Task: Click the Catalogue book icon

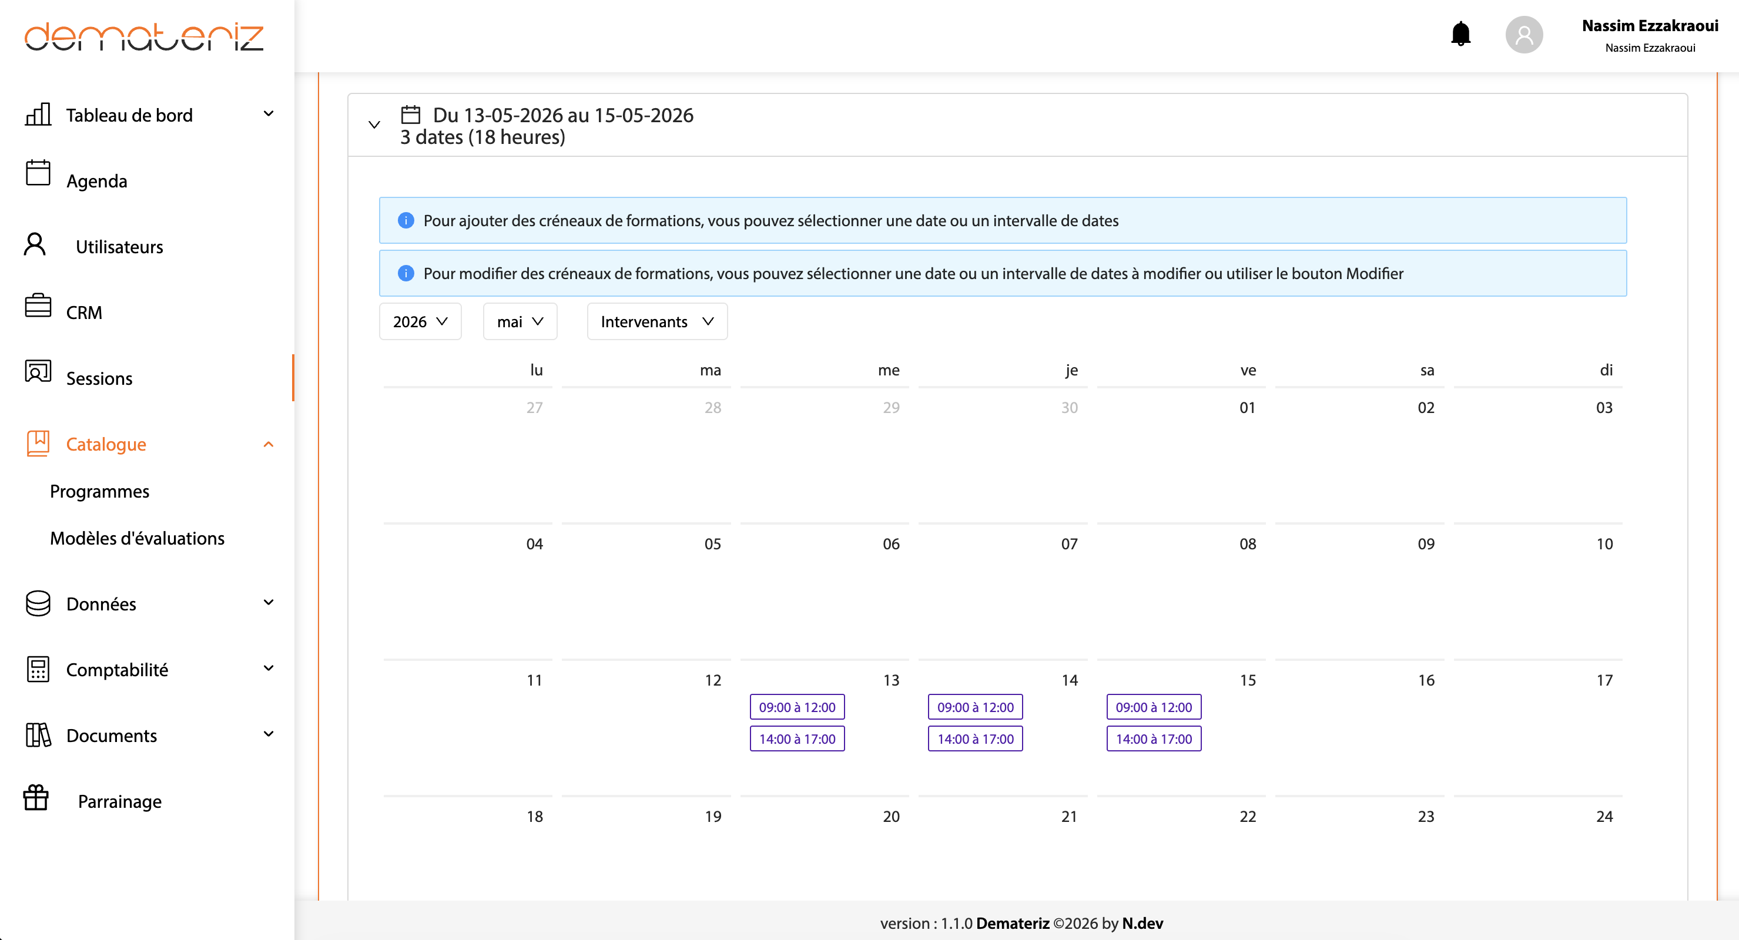Action: 38,444
